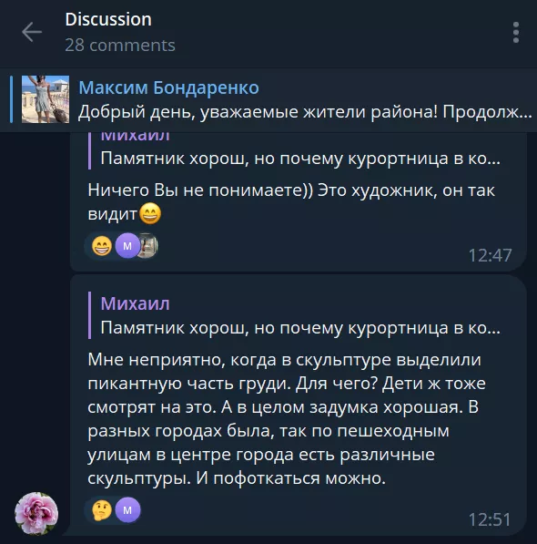The image size is (537, 544).
Task: Select the message starting 'Мне неприятно'
Action: [x=287, y=419]
